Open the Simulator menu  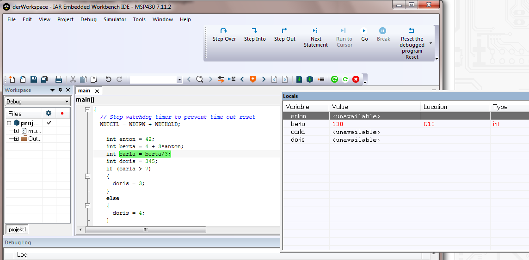[115, 19]
